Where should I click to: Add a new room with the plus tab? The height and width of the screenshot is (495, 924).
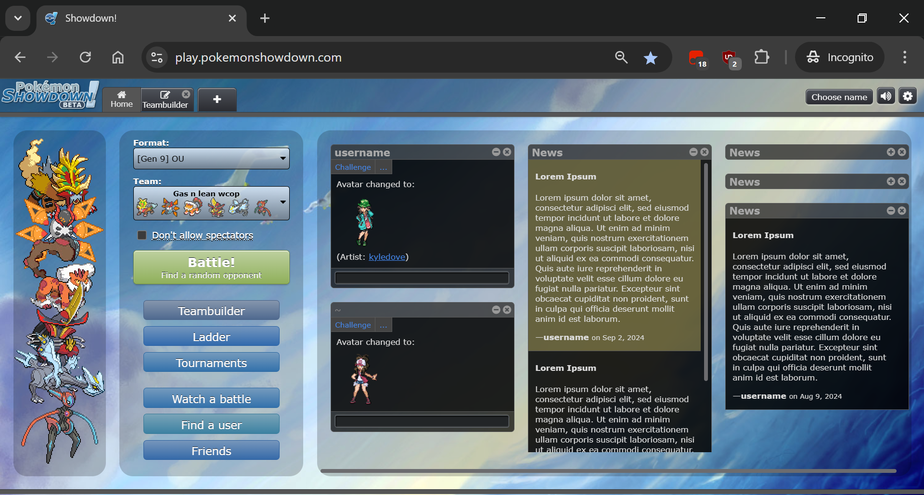217,100
